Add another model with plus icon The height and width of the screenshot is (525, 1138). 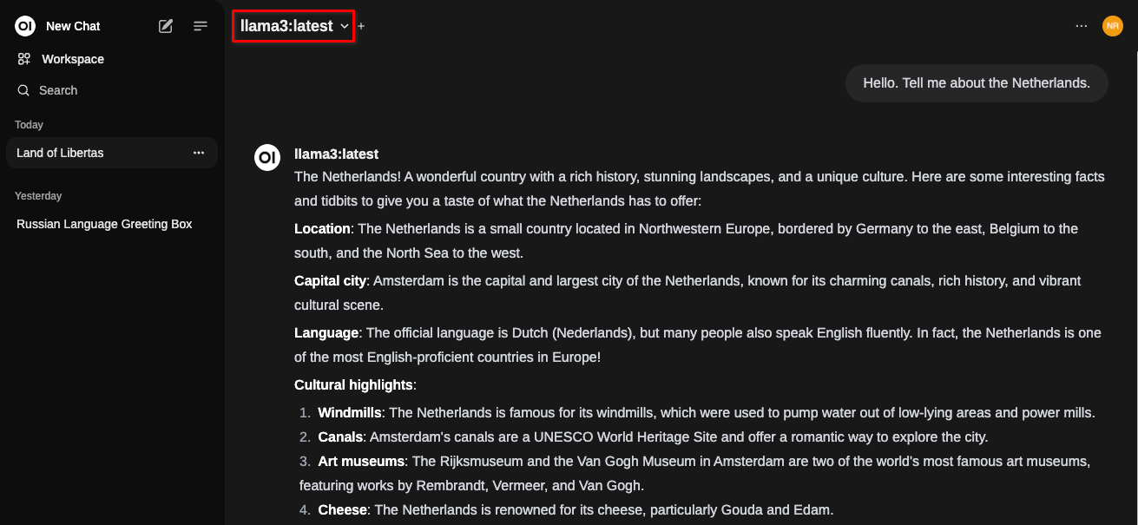(x=361, y=27)
